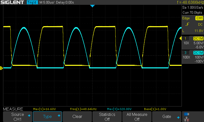Click the Delay:0.00s readout
This screenshot has height=122, width=204.
(x=65, y=2)
